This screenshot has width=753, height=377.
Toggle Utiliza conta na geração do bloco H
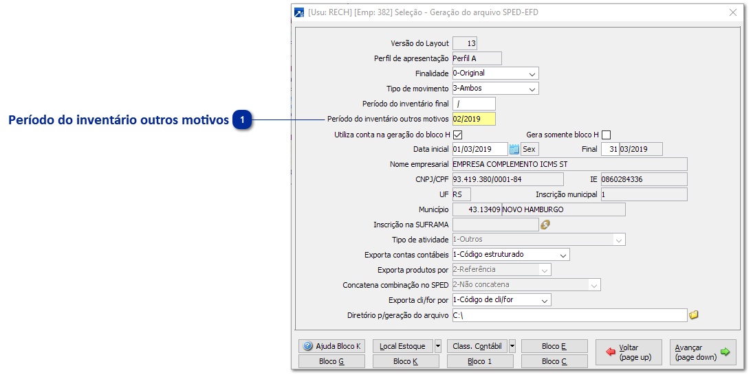[x=458, y=135]
